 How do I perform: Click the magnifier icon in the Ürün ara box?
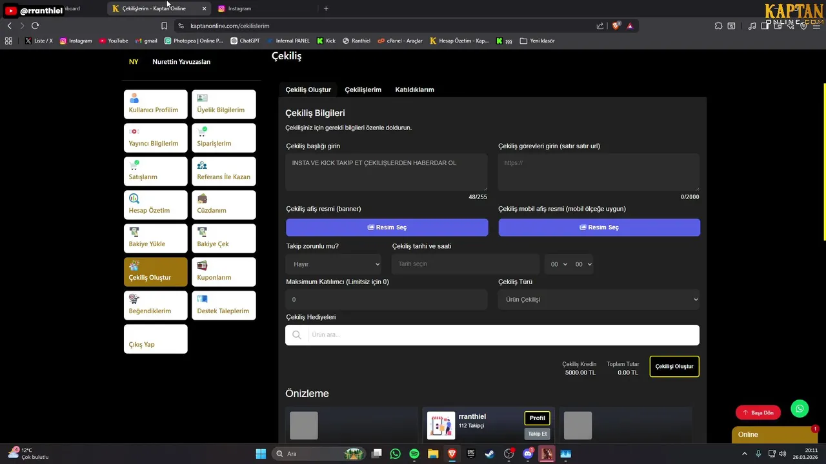tap(297, 335)
